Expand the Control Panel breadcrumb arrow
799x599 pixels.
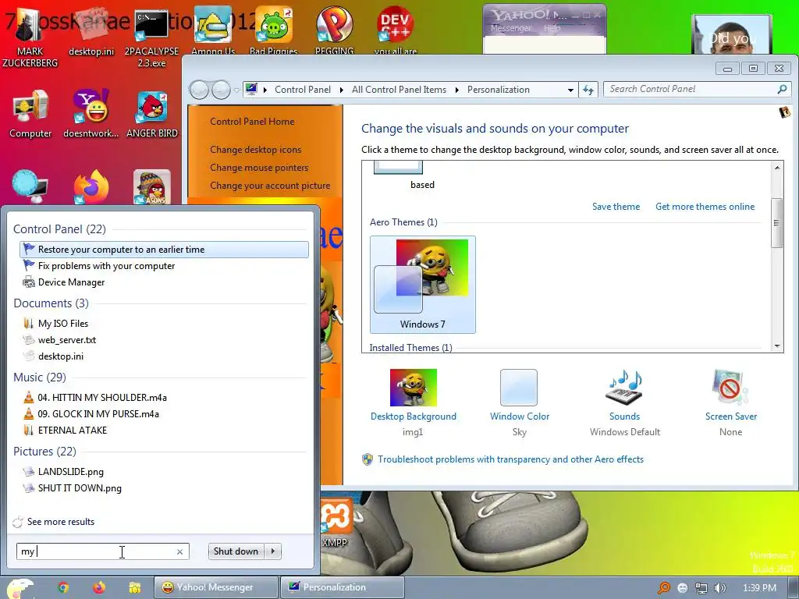[341, 90]
